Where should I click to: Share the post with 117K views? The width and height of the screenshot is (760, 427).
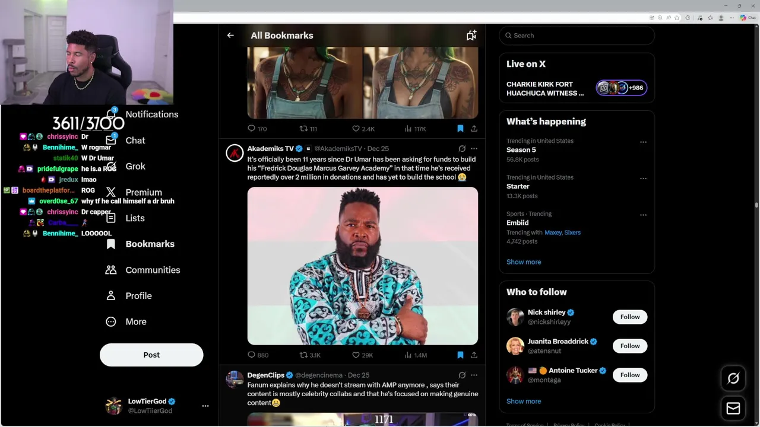tap(474, 129)
